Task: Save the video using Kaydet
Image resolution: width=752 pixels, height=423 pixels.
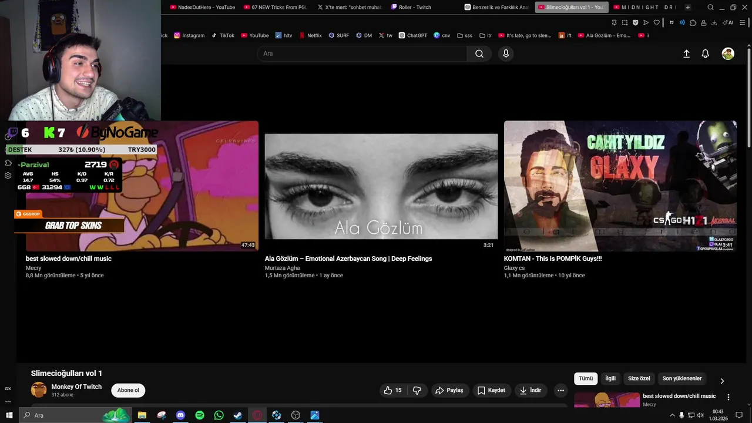Action: click(491, 390)
